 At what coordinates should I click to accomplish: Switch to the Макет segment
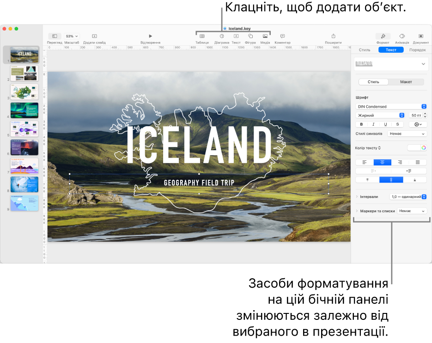(x=406, y=82)
